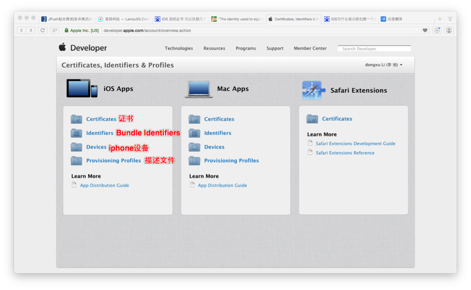Open the Top Sites grid icon

54,30
